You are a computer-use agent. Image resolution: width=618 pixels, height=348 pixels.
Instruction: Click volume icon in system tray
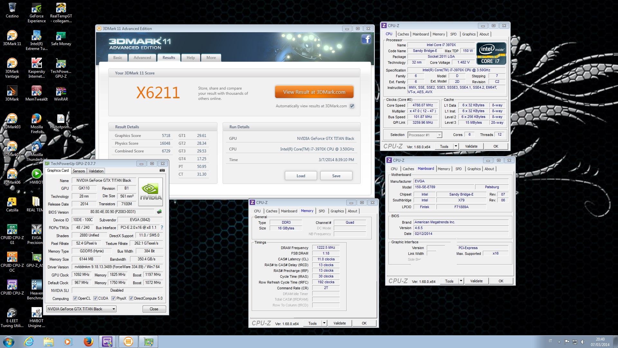click(x=583, y=342)
